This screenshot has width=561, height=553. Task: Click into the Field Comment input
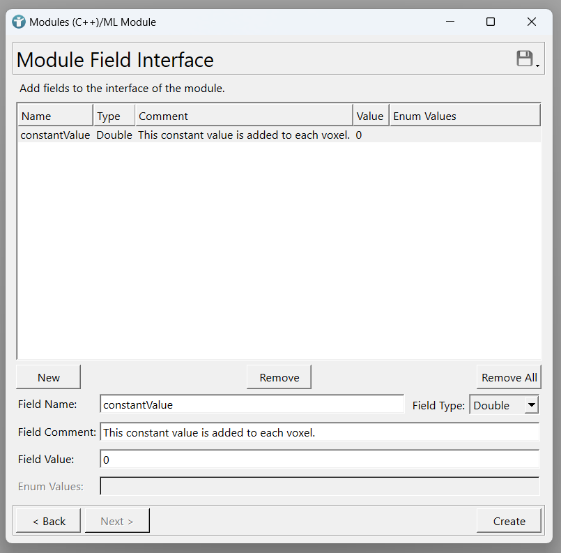tap(319, 432)
